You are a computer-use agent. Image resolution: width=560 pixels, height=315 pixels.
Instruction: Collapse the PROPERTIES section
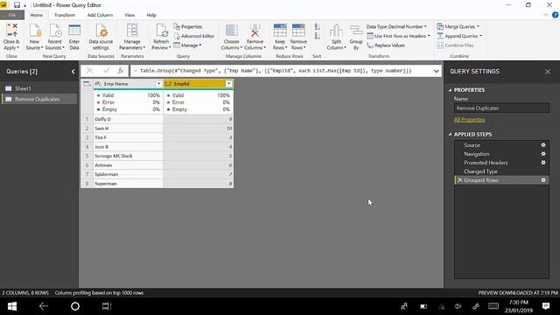450,90
